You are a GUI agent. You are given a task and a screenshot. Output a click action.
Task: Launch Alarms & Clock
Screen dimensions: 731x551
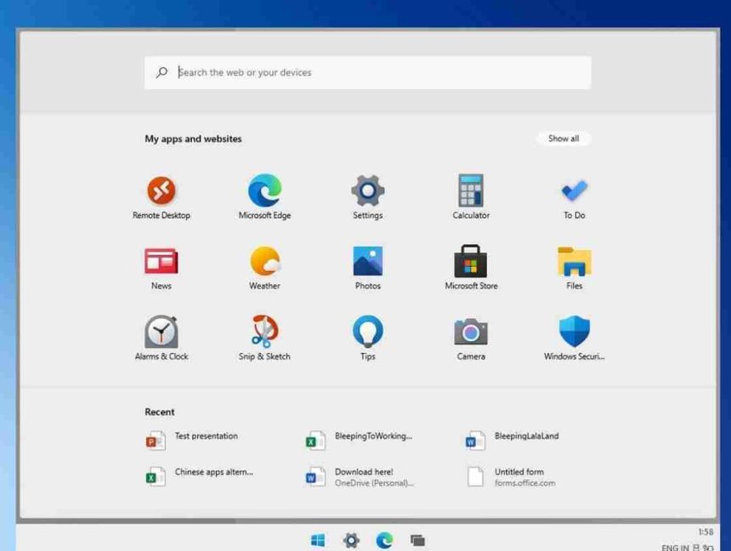click(x=161, y=338)
